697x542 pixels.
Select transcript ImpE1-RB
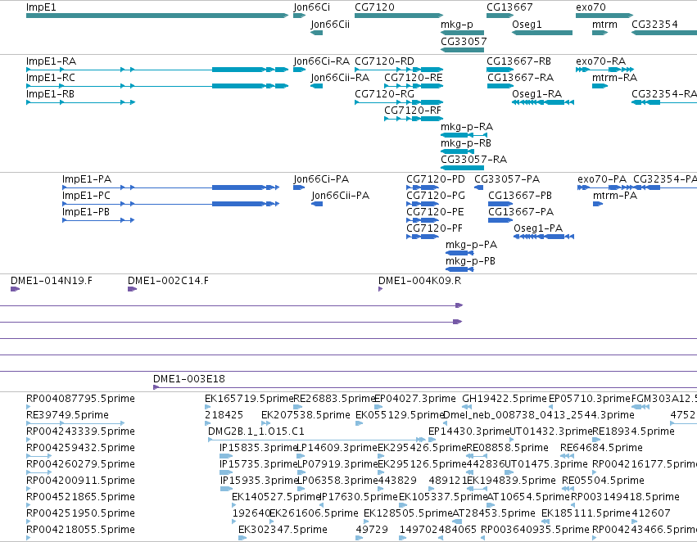80,102
